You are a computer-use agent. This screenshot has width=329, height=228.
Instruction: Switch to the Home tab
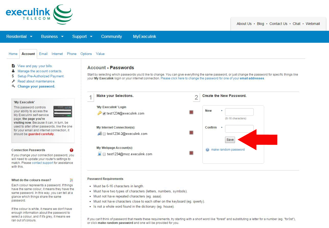click(x=13, y=54)
